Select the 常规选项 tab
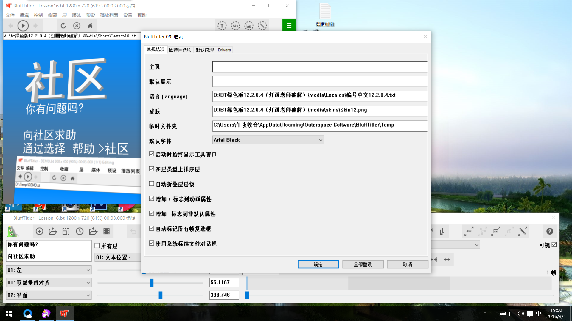The width and height of the screenshot is (572, 321). tap(156, 49)
